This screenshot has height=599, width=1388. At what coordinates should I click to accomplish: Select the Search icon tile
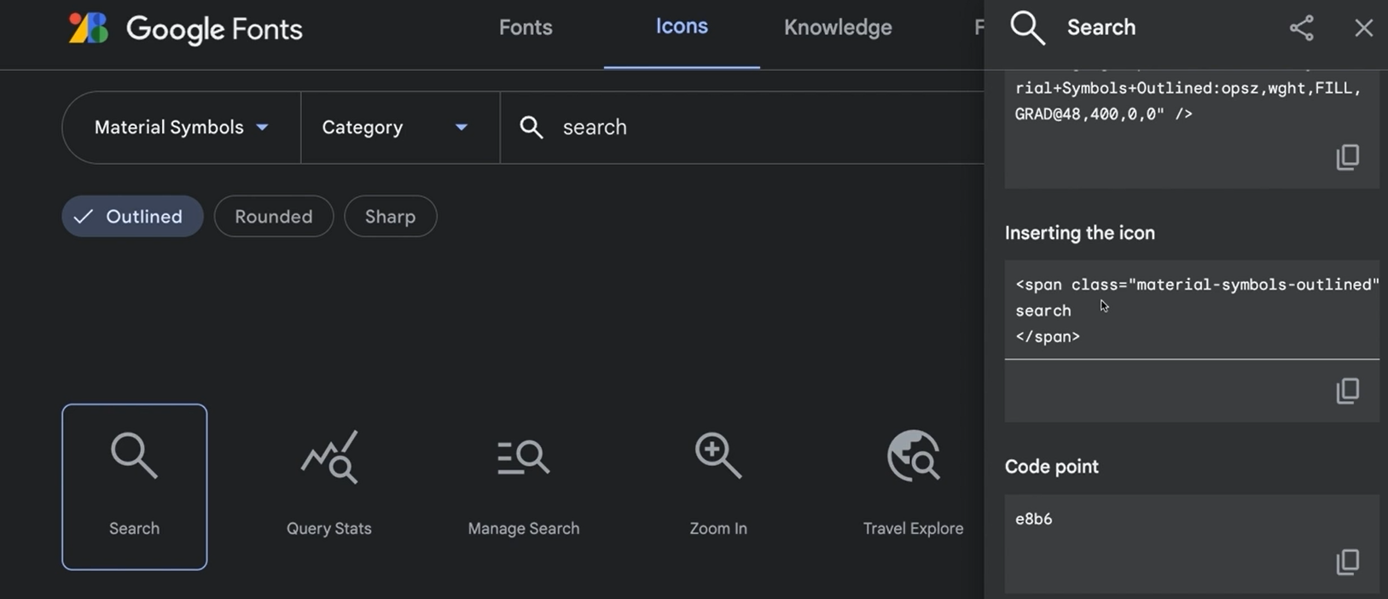(x=135, y=486)
